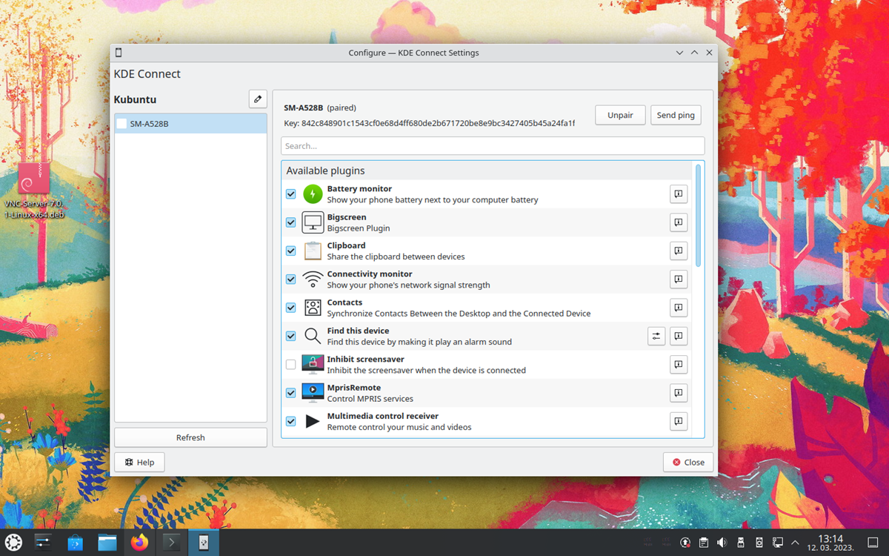The width and height of the screenshot is (889, 556).
Task: Show About info for Contacts plugin
Action: (679, 308)
